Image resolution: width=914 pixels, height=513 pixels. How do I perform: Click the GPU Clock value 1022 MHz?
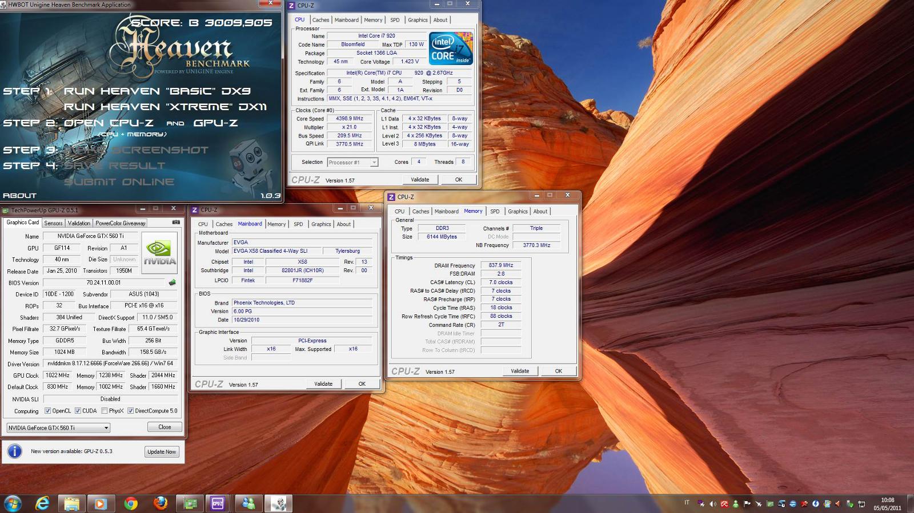pos(57,375)
